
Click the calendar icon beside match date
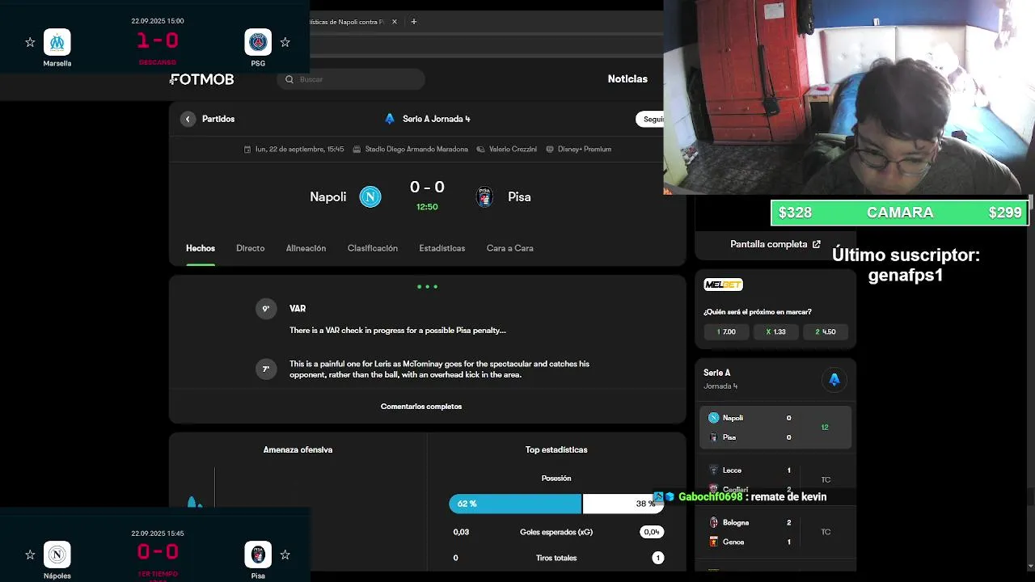(247, 150)
